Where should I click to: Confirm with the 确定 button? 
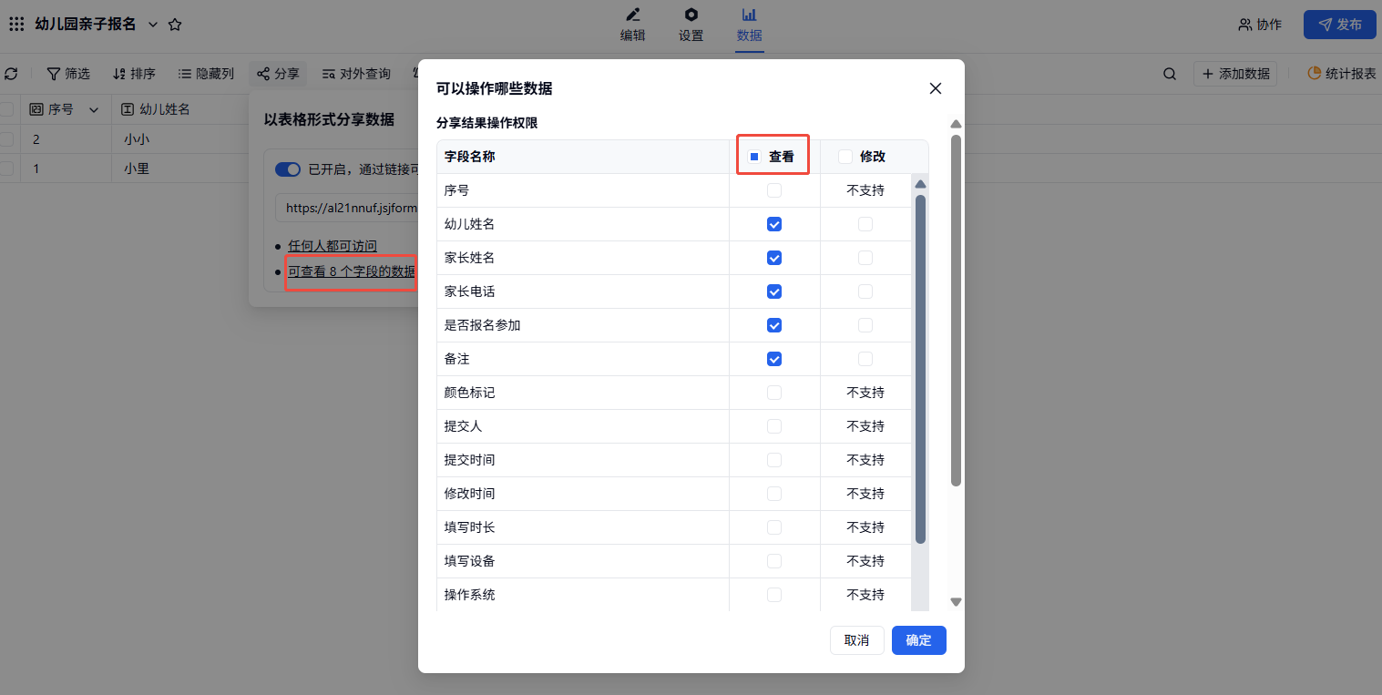[918, 640]
